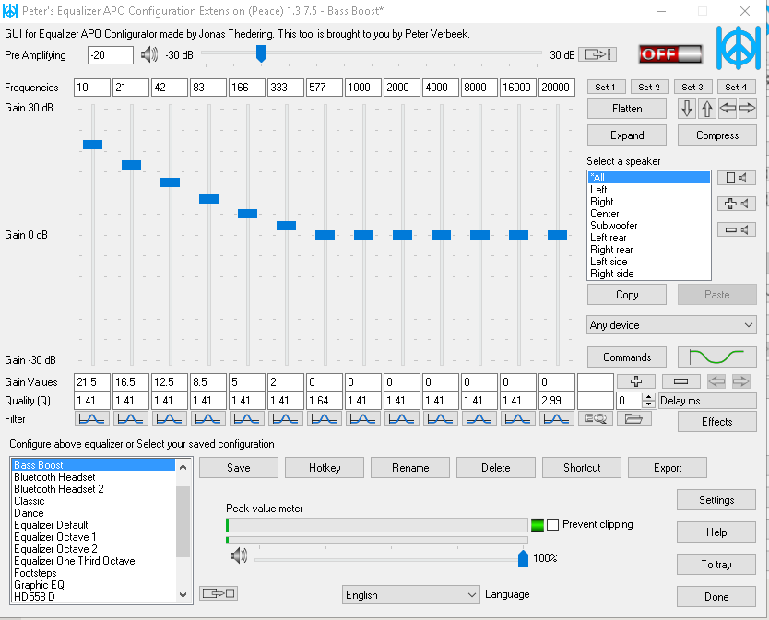The image size is (769, 620).
Task: Click the Delay ms spinner arrows
Action: [x=648, y=401]
